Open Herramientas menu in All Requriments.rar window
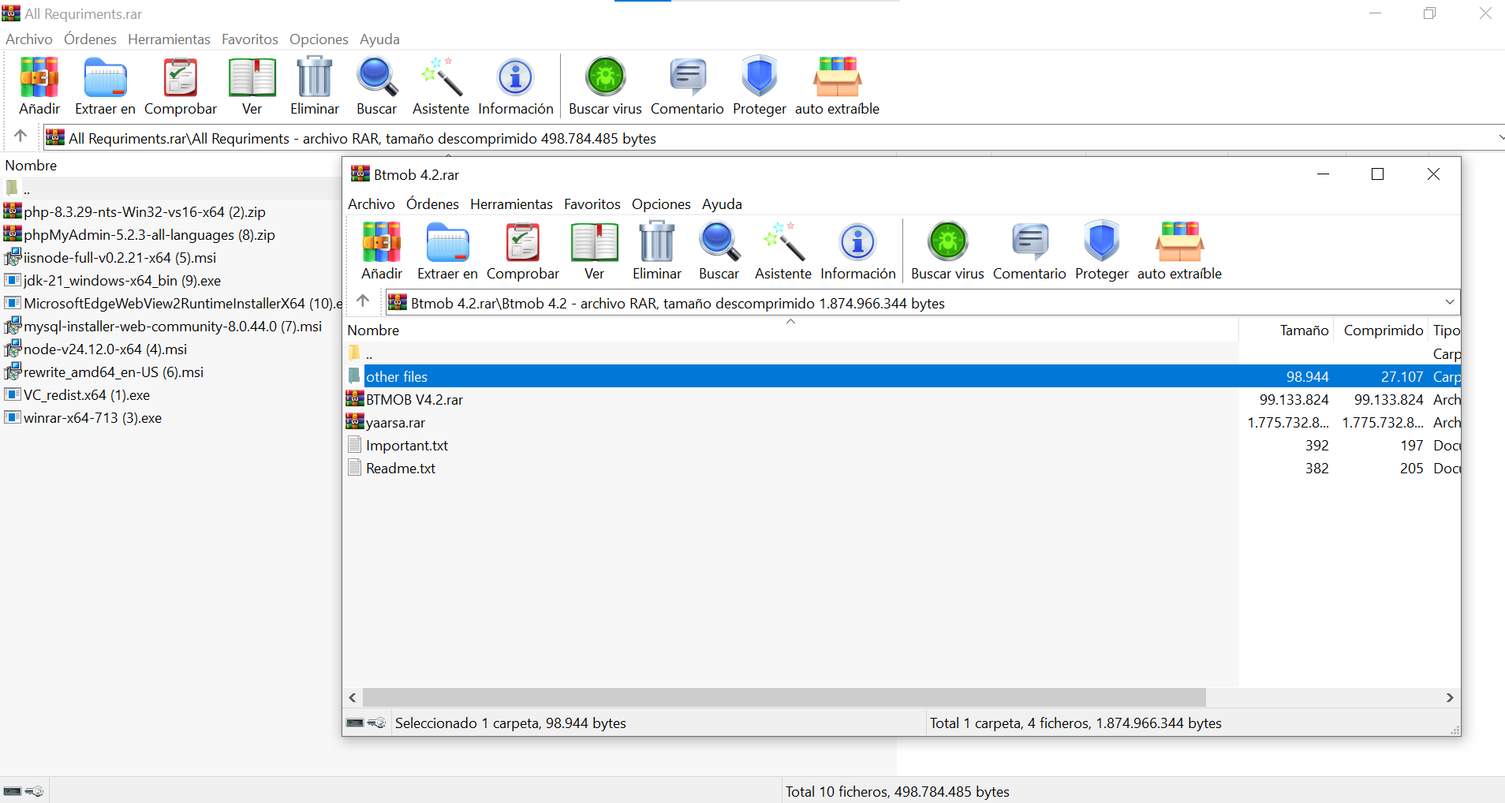 [169, 39]
